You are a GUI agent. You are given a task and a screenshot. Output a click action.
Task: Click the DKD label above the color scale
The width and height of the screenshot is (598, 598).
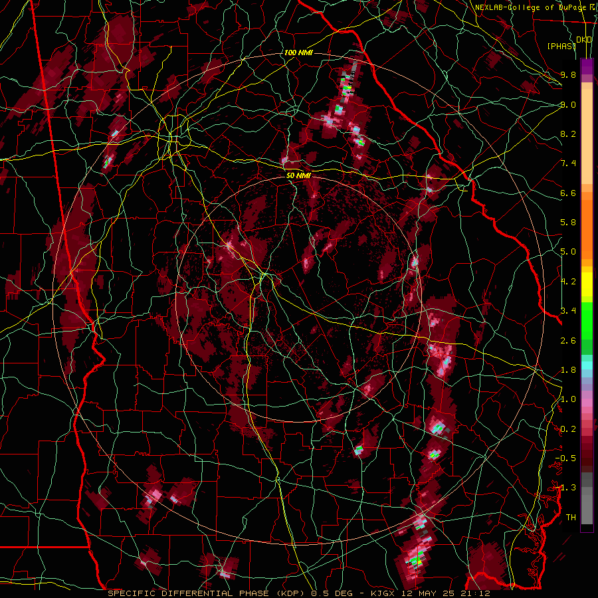584,40
